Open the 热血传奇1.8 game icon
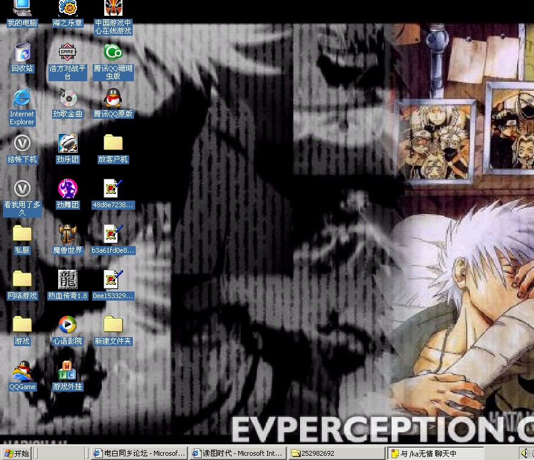 click(67, 279)
